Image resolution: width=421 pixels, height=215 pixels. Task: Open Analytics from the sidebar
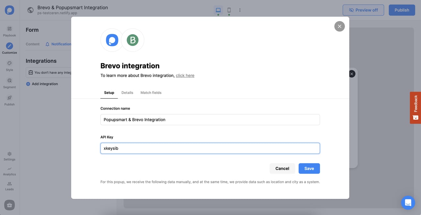[9, 170]
